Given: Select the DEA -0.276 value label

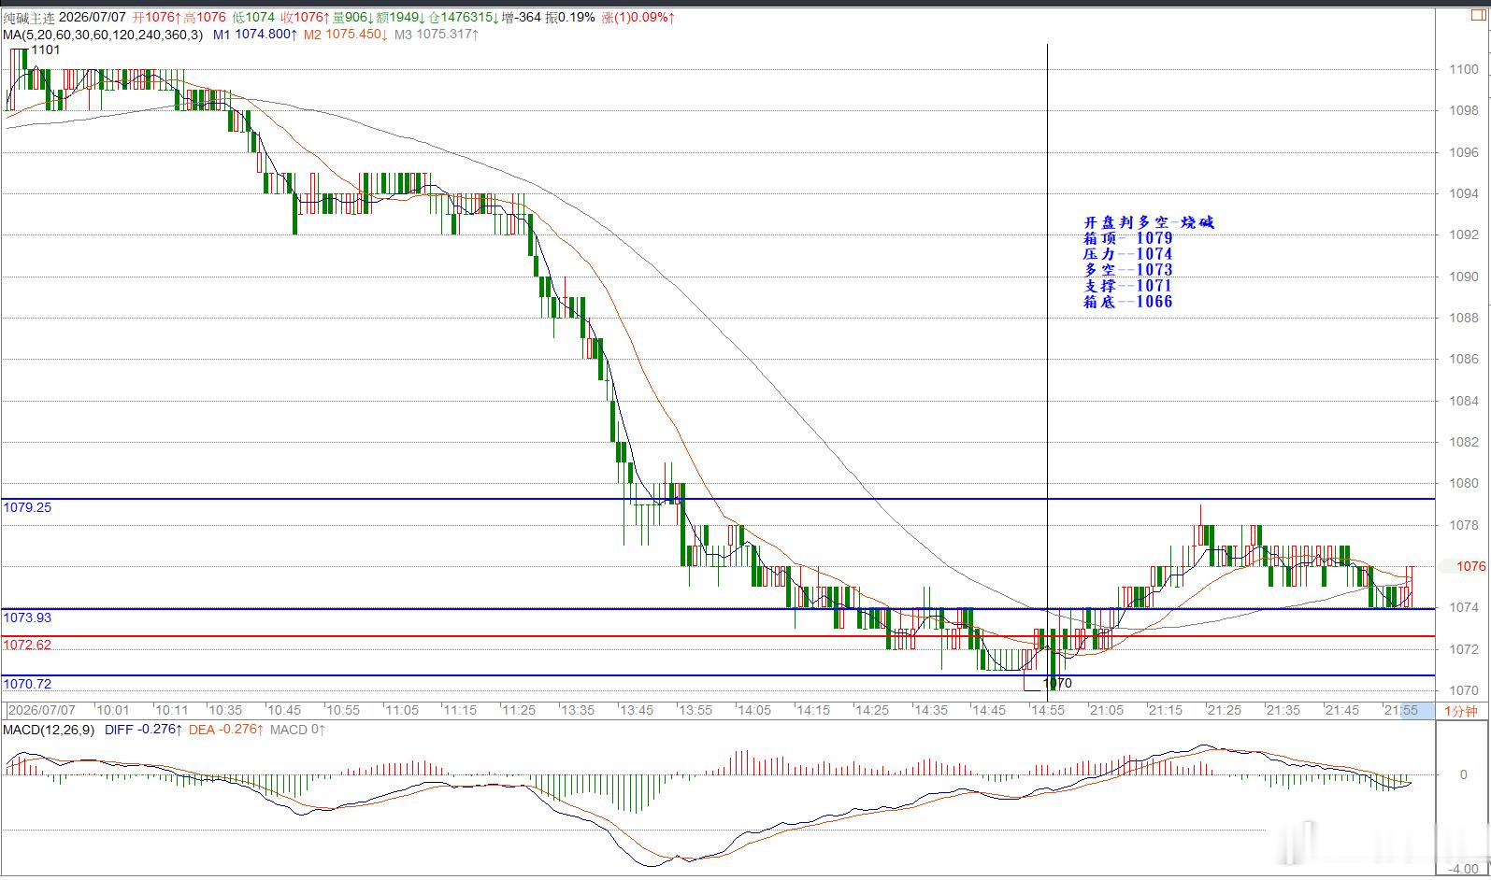Looking at the screenshot, I should [x=225, y=730].
